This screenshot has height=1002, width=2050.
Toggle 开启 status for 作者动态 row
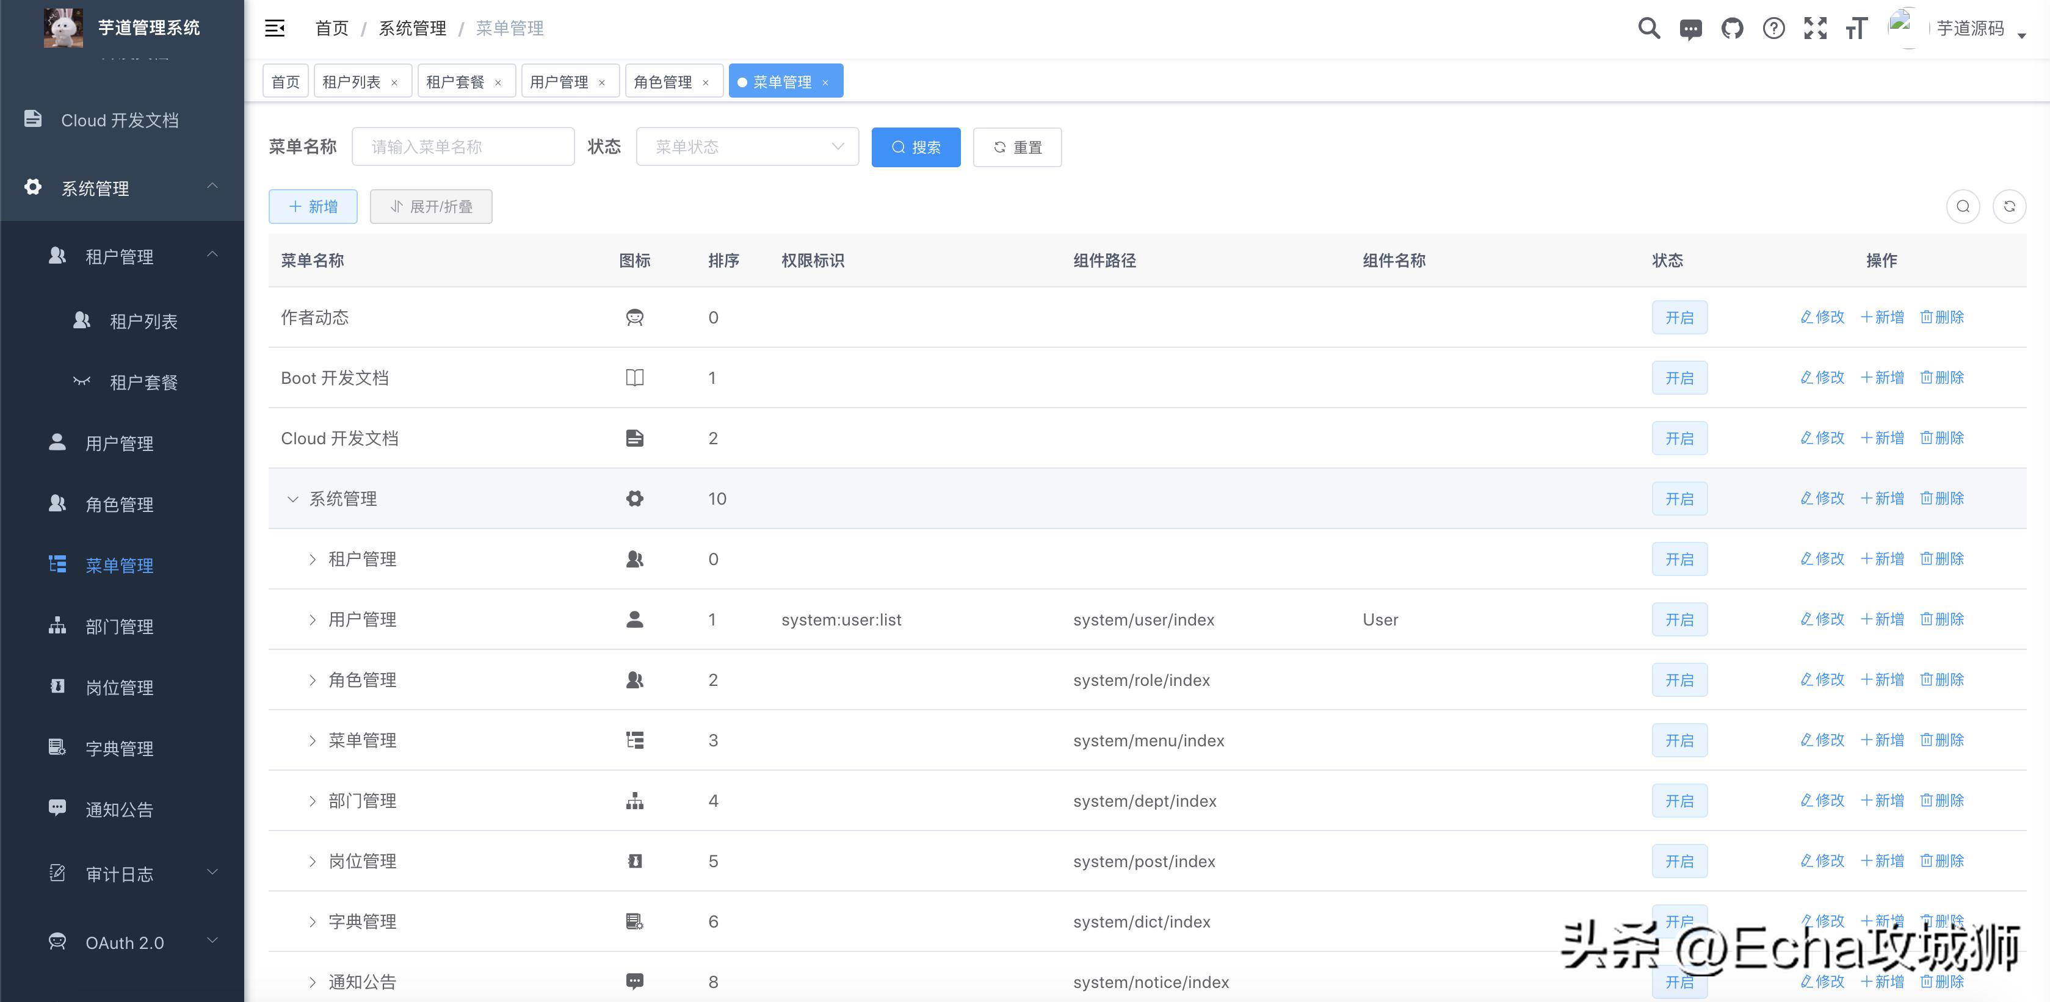(1679, 317)
